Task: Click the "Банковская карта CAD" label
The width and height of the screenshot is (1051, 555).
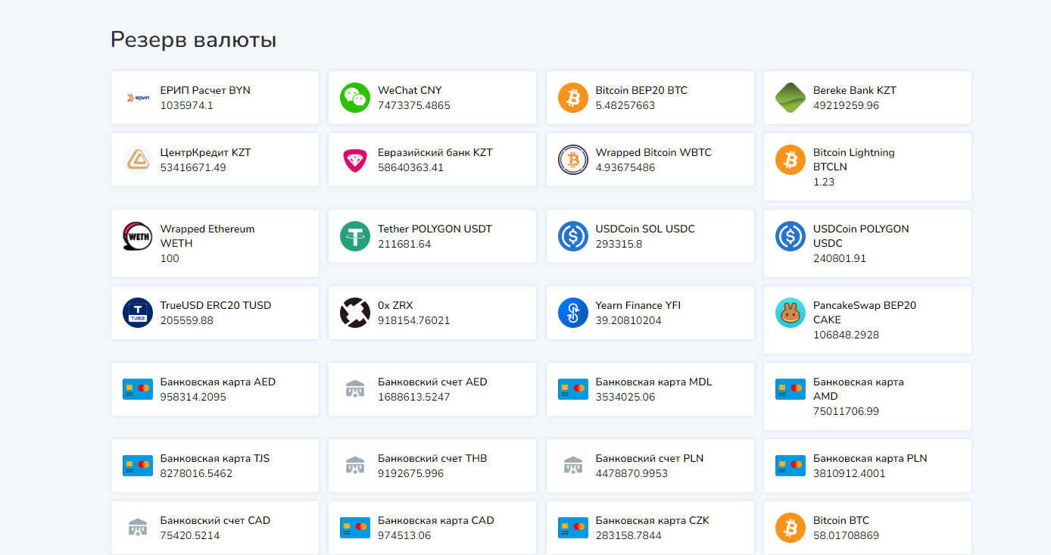Action: coord(436,520)
